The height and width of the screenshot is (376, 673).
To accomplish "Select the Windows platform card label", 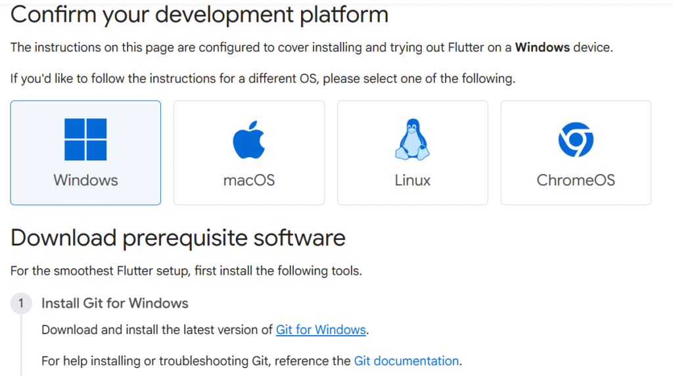I will 85,180.
